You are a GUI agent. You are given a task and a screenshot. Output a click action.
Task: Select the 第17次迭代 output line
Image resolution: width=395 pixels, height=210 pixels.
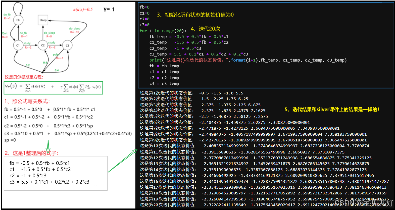[263, 187]
